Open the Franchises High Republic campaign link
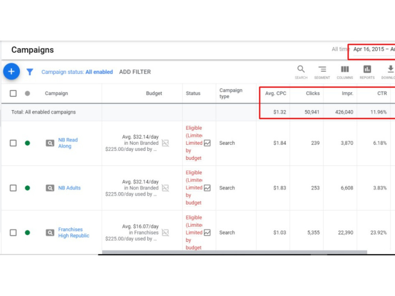 (73, 232)
